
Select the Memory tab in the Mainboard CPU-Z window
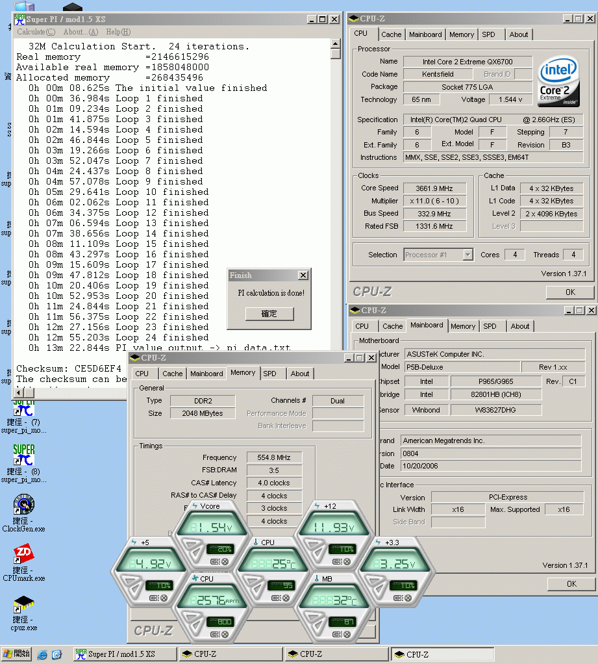463,326
